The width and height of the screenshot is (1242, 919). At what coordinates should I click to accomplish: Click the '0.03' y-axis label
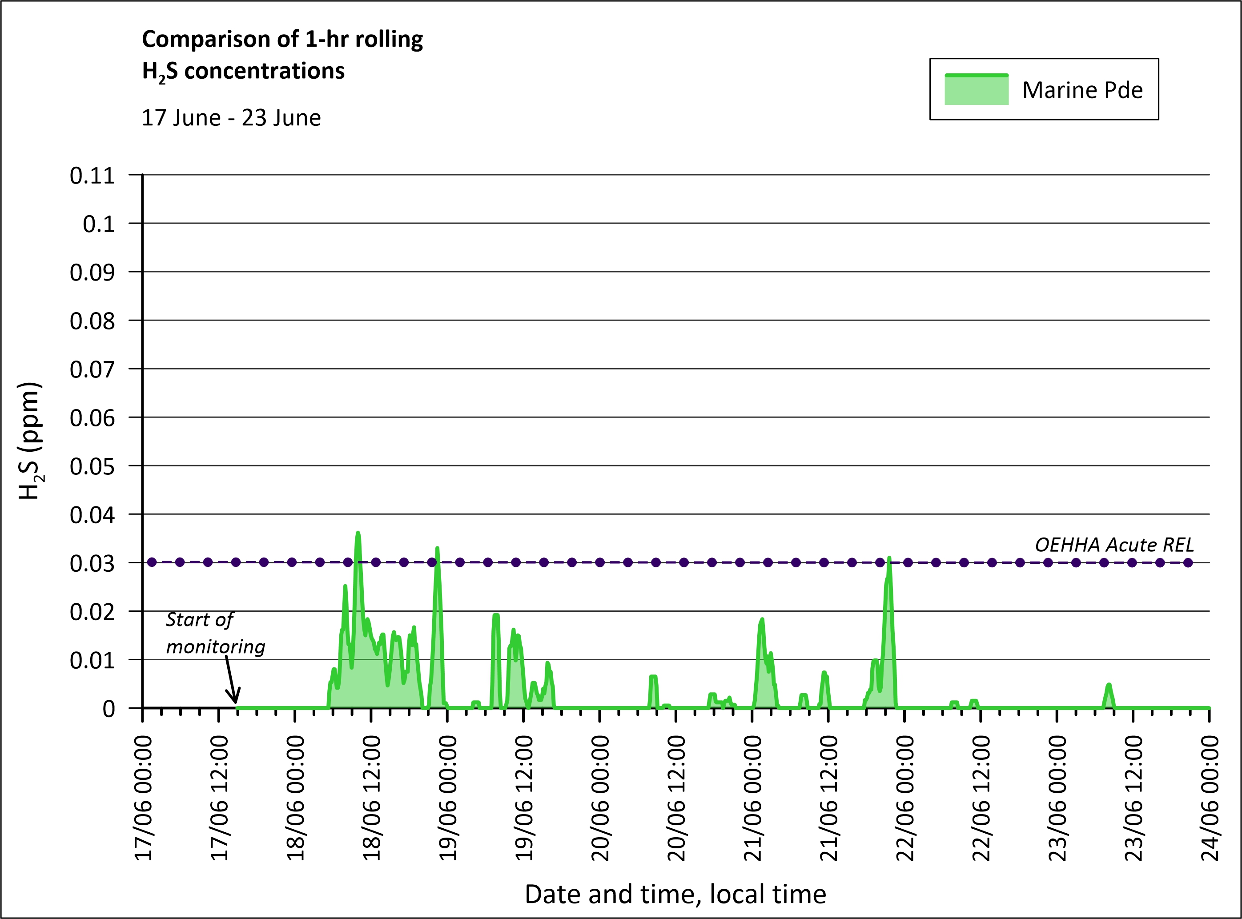(x=92, y=563)
